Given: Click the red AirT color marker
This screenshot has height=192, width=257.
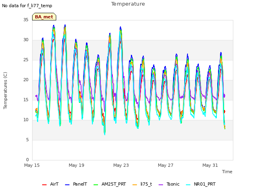Looking at the screenshot, I should 45,185.
